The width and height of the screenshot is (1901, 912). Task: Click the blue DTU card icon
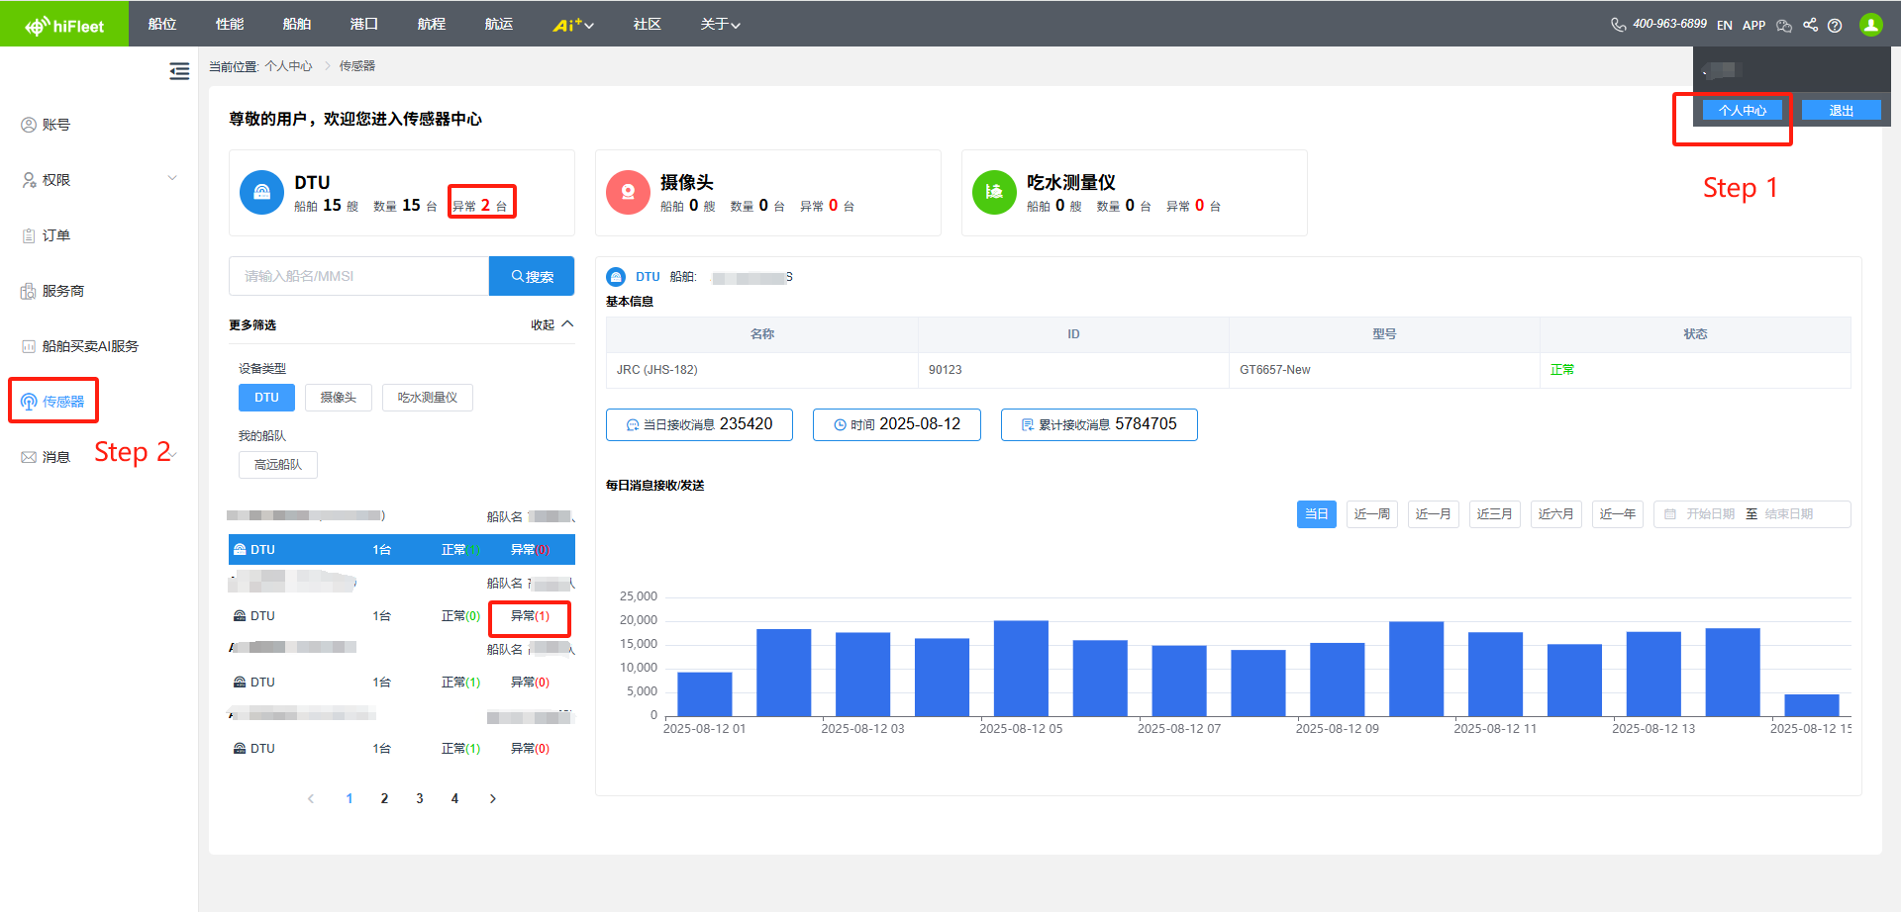click(x=261, y=192)
